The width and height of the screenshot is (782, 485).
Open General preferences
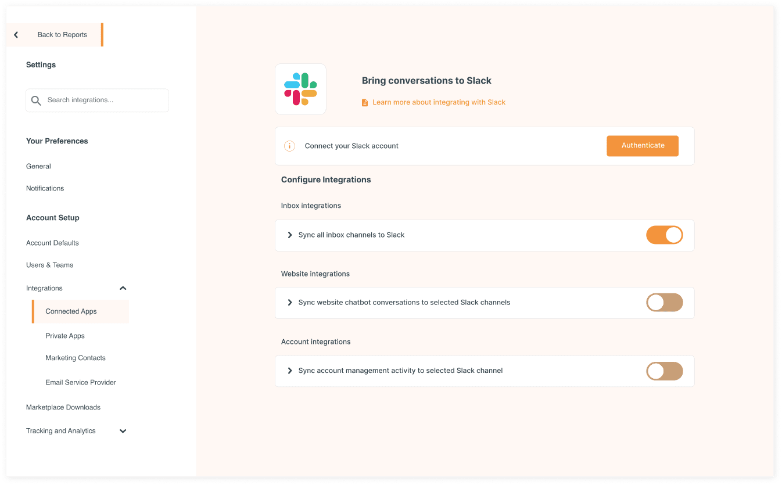pyautogui.click(x=38, y=166)
